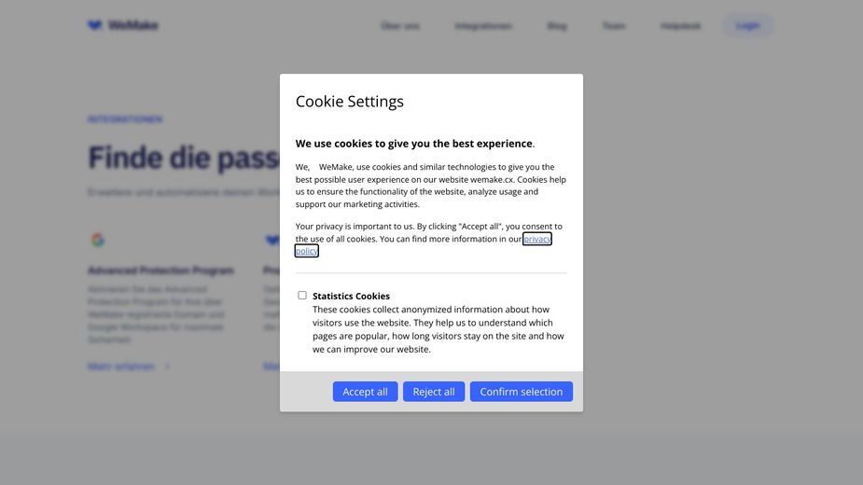Click the Login button in header
The image size is (863, 485).
coord(748,25)
